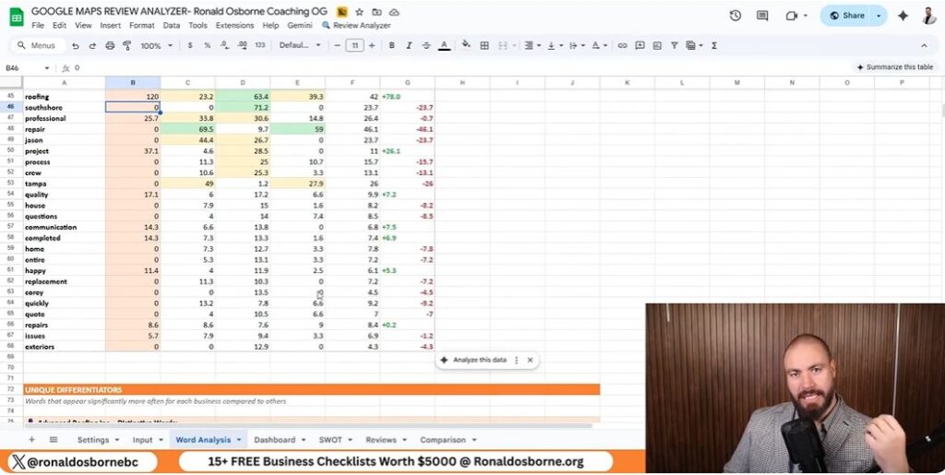Select the cell labeled southshore
Viewport: 945px width, 475px height.
pyautogui.click(x=65, y=108)
